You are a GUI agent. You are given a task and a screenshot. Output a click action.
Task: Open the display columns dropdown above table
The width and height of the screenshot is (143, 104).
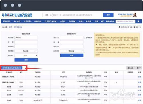point(139,68)
